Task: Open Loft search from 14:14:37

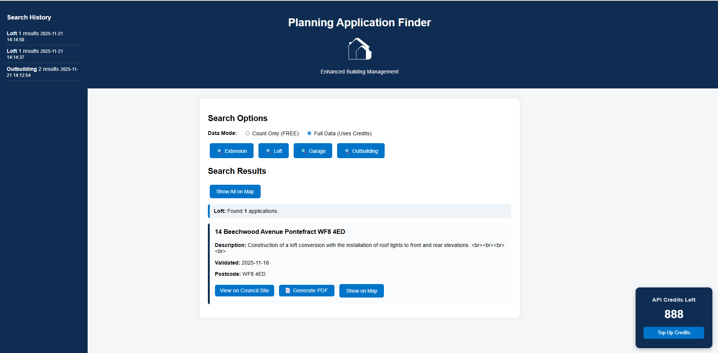Action: pyautogui.click(x=35, y=54)
